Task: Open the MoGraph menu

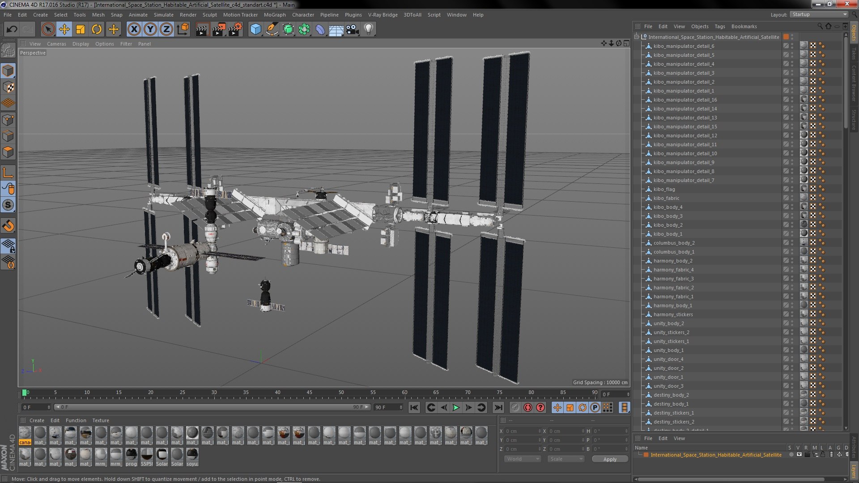Action: tap(275, 15)
